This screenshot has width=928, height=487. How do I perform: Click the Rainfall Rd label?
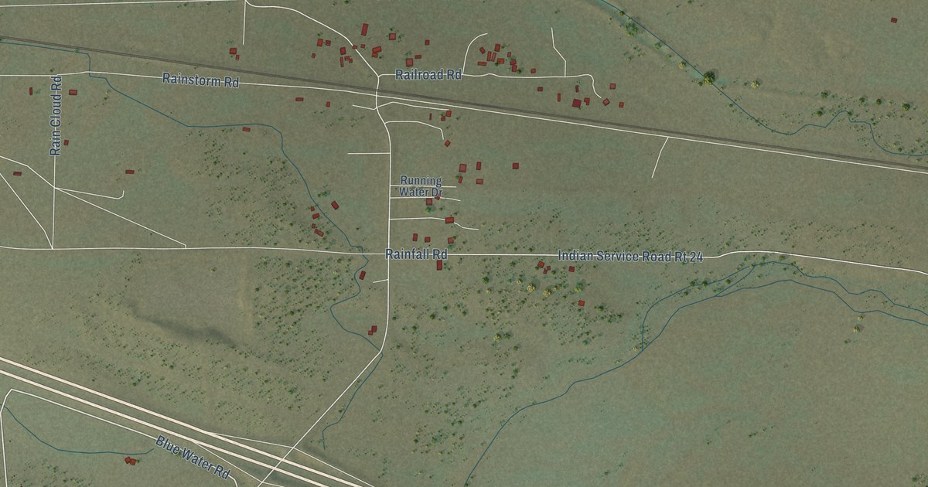click(417, 254)
